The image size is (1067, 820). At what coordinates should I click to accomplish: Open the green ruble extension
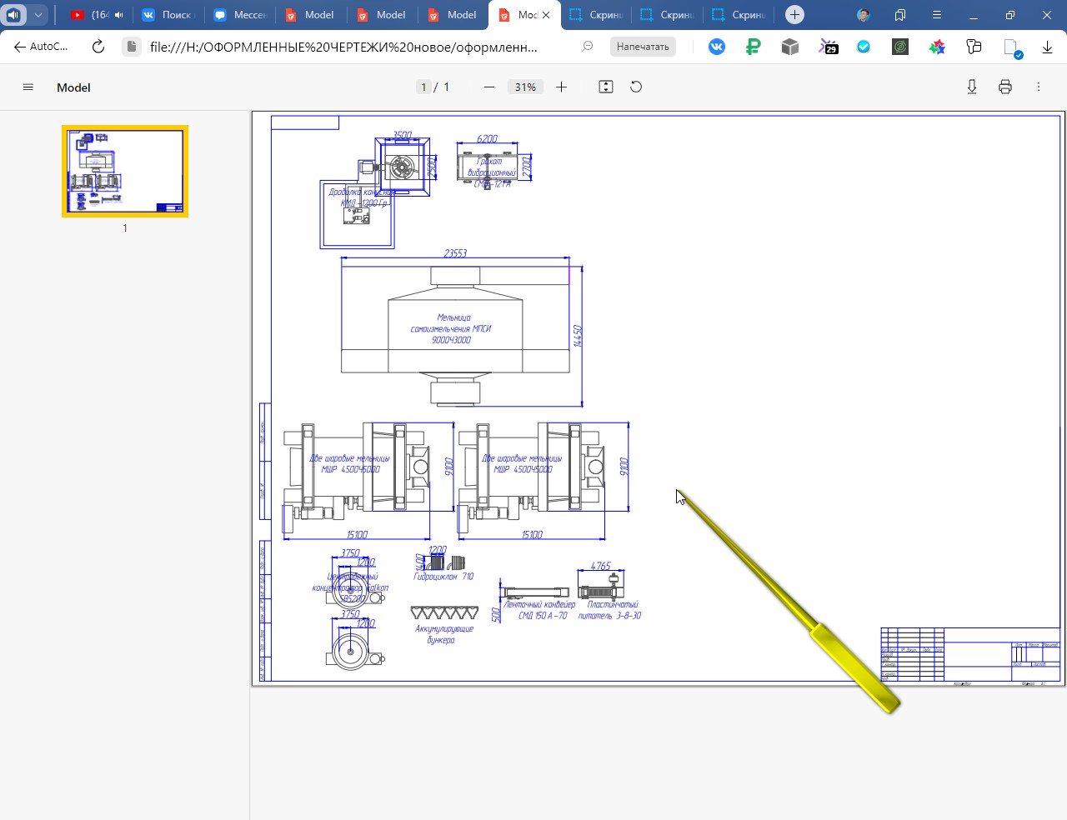click(x=754, y=47)
